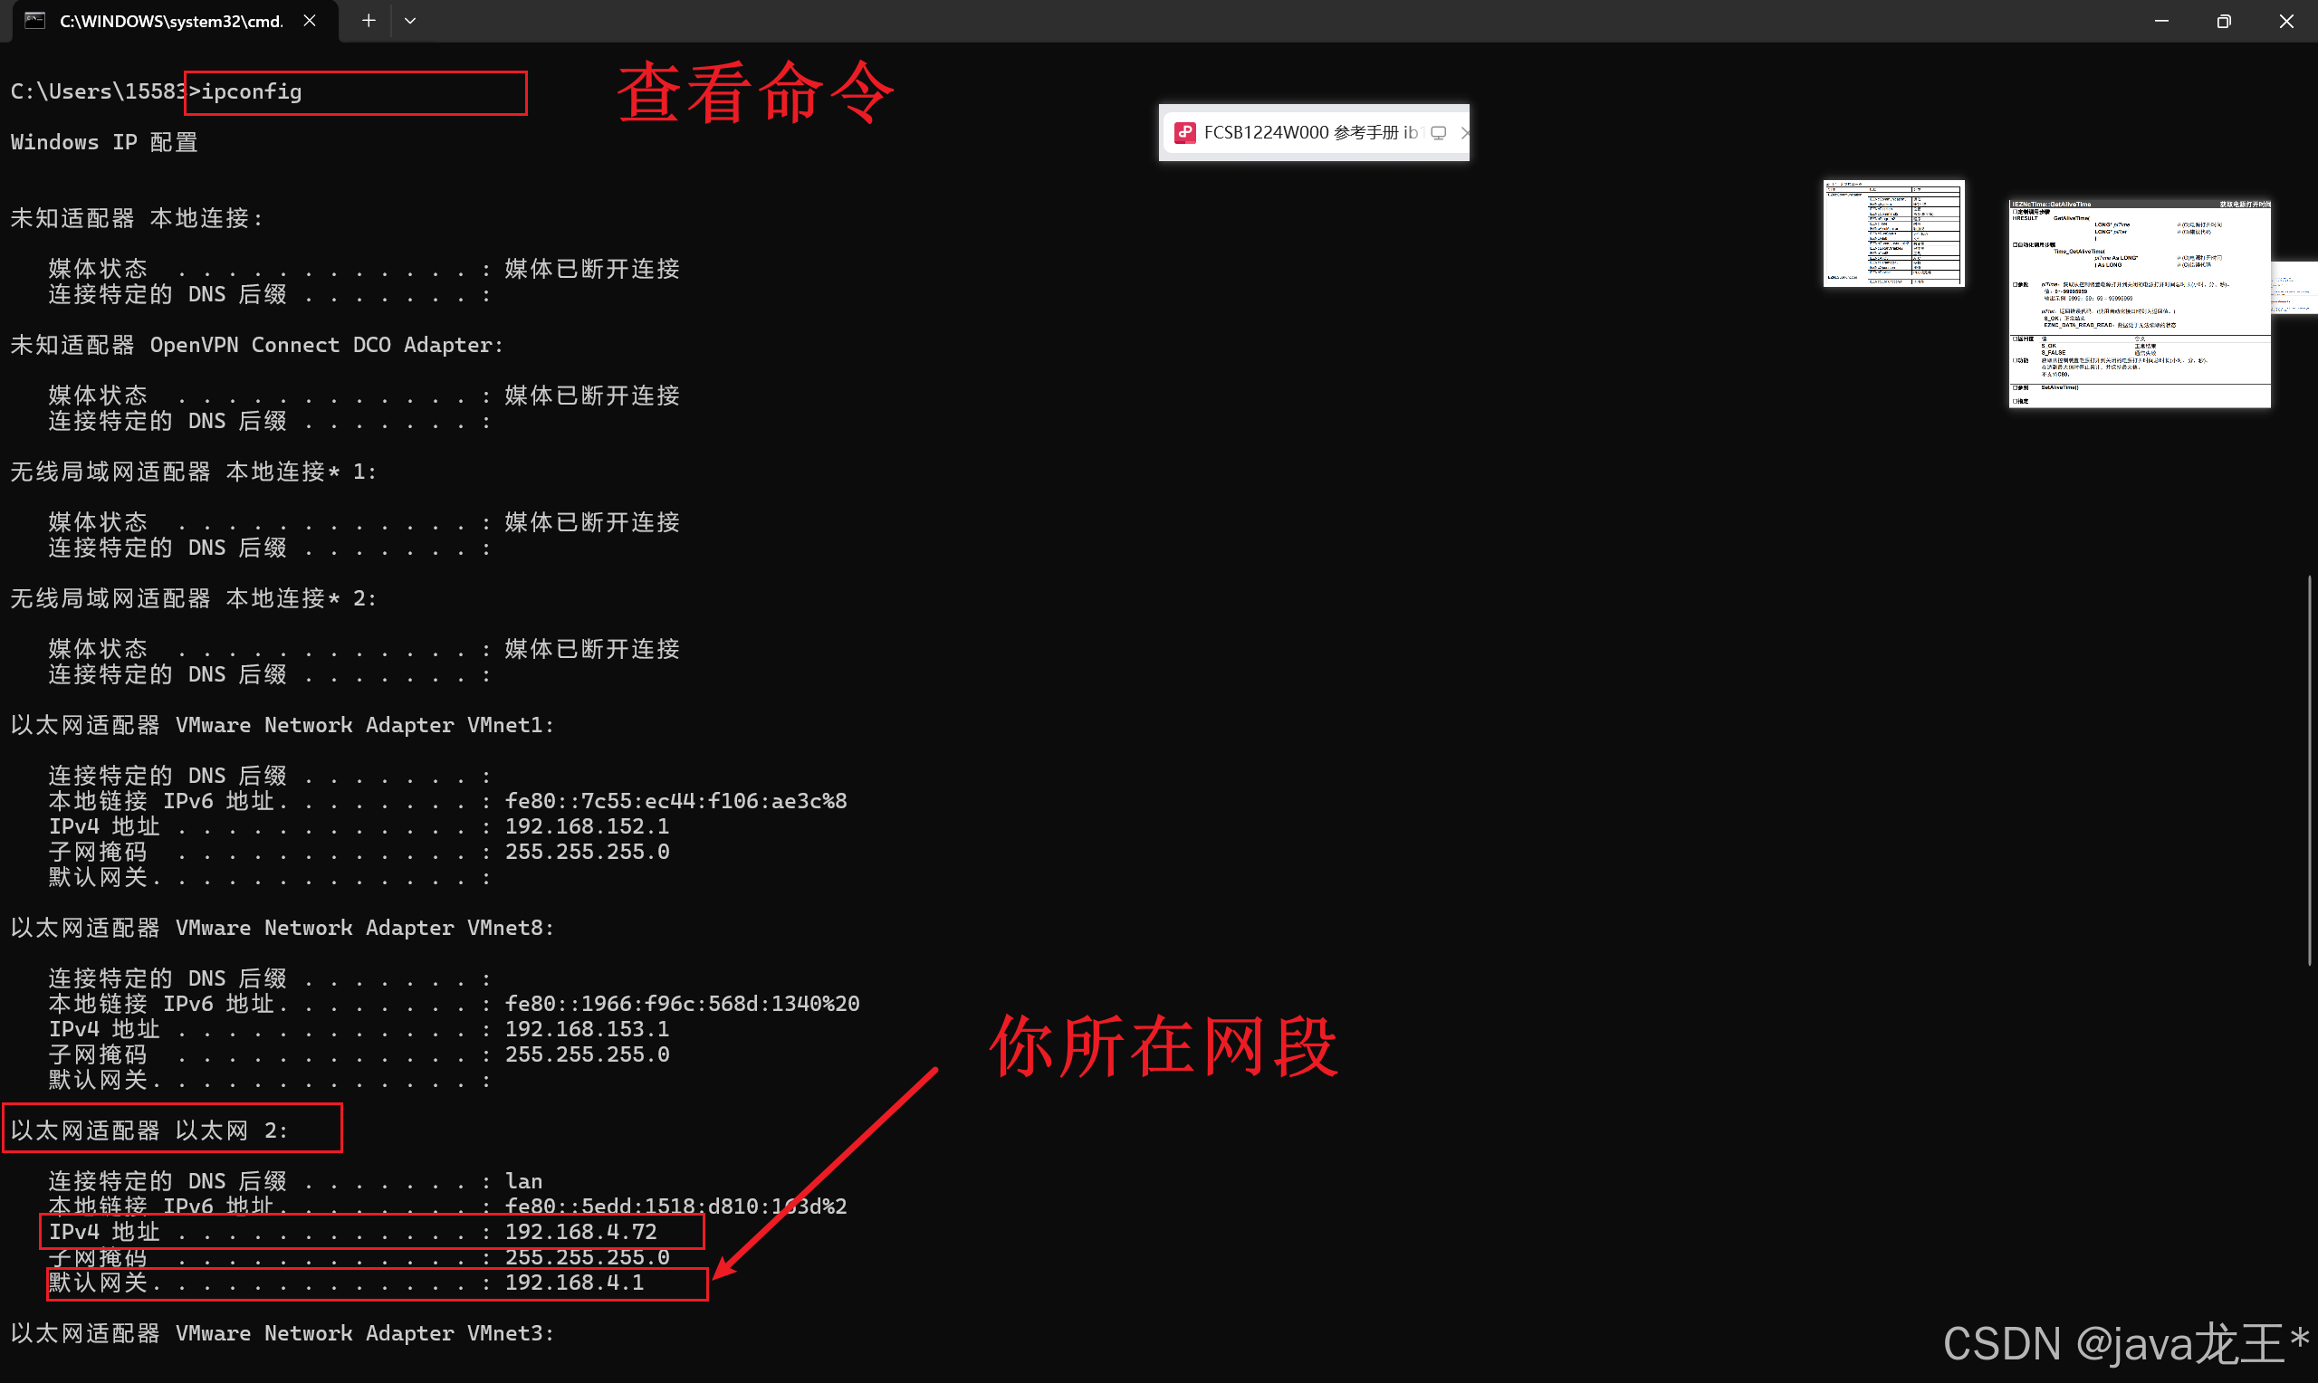The height and width of the screenshot is (1383, 2318).
Task: Click the red PDF icon on FCSB1224W000 tab
Action: tap(1184, 132)
